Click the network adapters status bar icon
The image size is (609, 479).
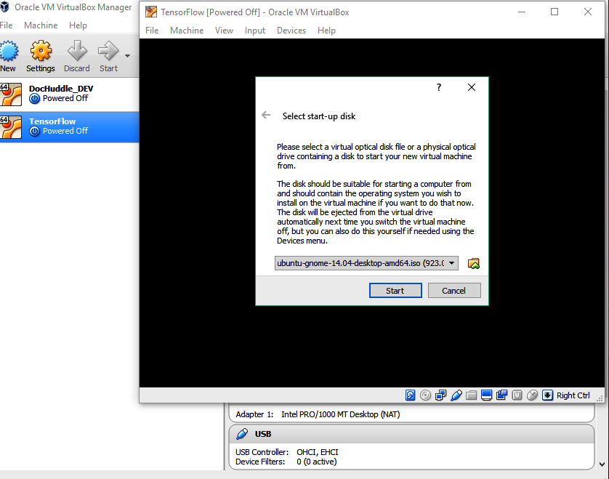click(x=441, y=395)
